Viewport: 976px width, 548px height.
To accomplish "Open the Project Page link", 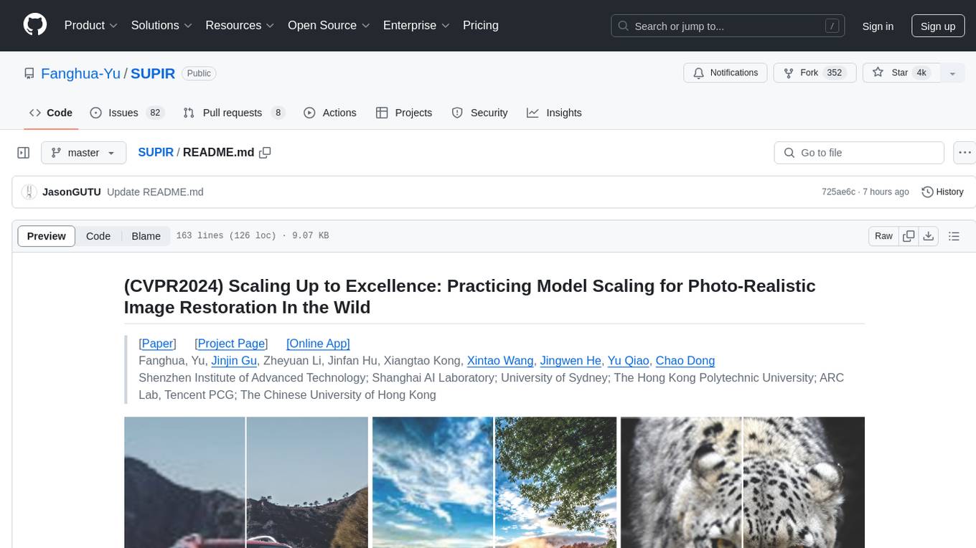I will pos(231,344).
